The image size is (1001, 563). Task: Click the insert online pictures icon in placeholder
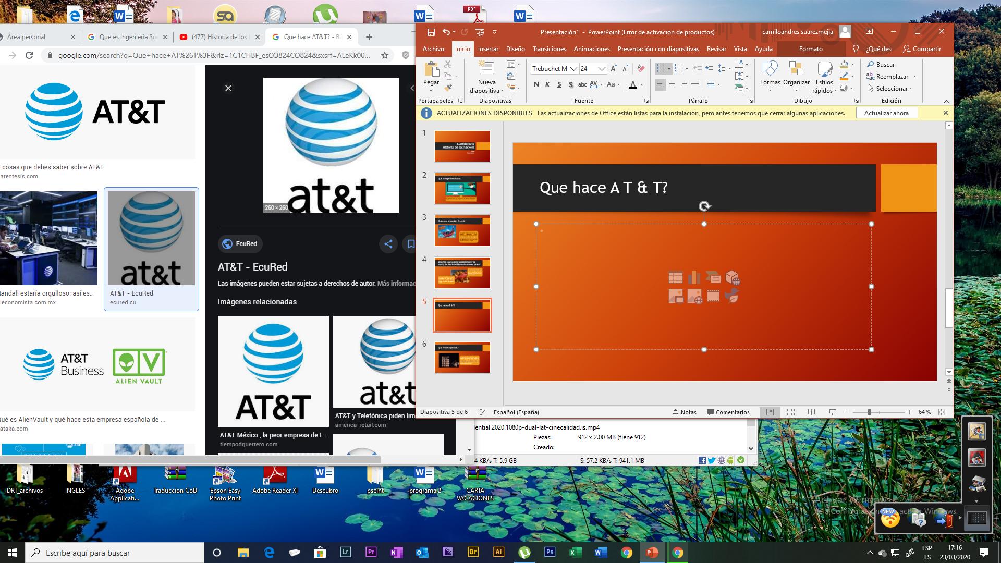click(694, 297)
